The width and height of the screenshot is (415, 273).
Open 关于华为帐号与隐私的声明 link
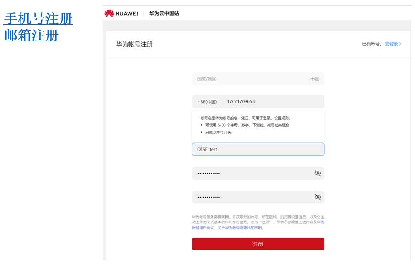click(x=240, y=228)
